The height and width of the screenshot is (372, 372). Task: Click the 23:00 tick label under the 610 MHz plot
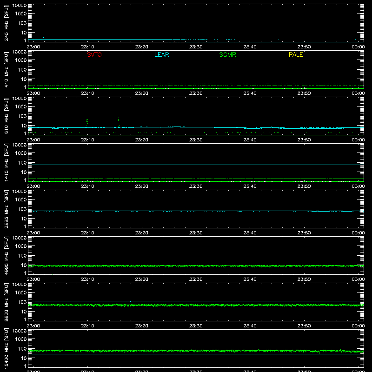[33, 140]
